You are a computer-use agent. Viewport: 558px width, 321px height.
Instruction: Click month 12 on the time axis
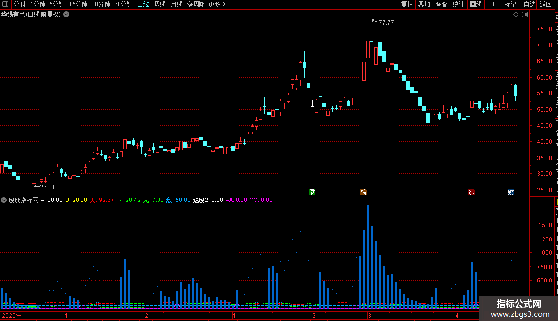145,315
